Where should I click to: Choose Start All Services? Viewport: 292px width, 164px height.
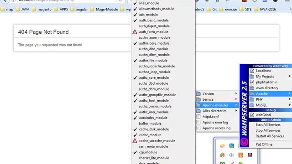pos(268,125)
